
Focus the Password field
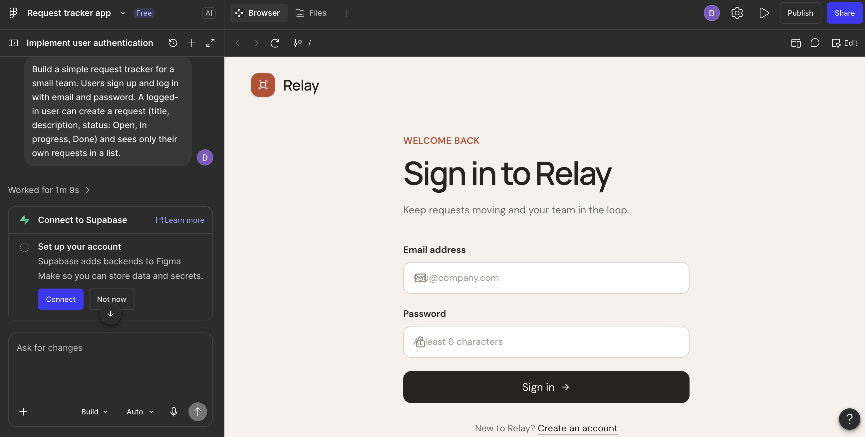[546, 342]
